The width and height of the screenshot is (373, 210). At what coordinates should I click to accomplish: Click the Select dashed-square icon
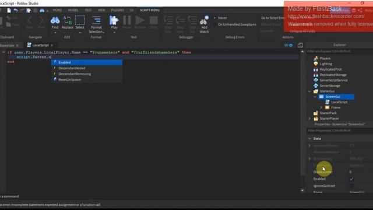tap(80, 20)
